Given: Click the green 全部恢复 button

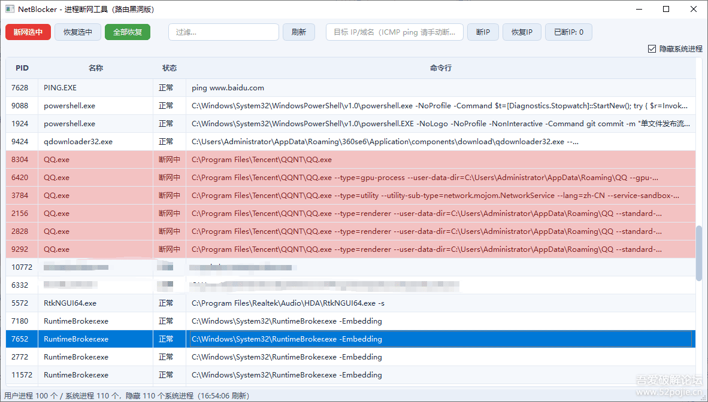Looking at the screenshot, I should (128, 32).
